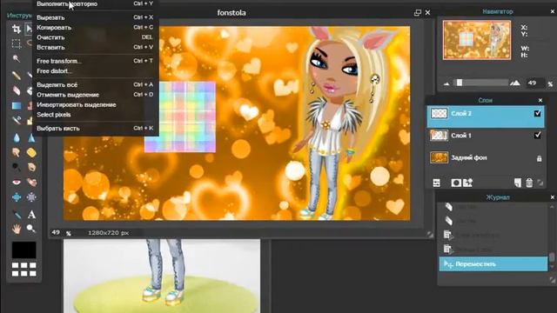Click the Журнал scrollbar down arrow
557x313 pixels.
pos(552,267)
